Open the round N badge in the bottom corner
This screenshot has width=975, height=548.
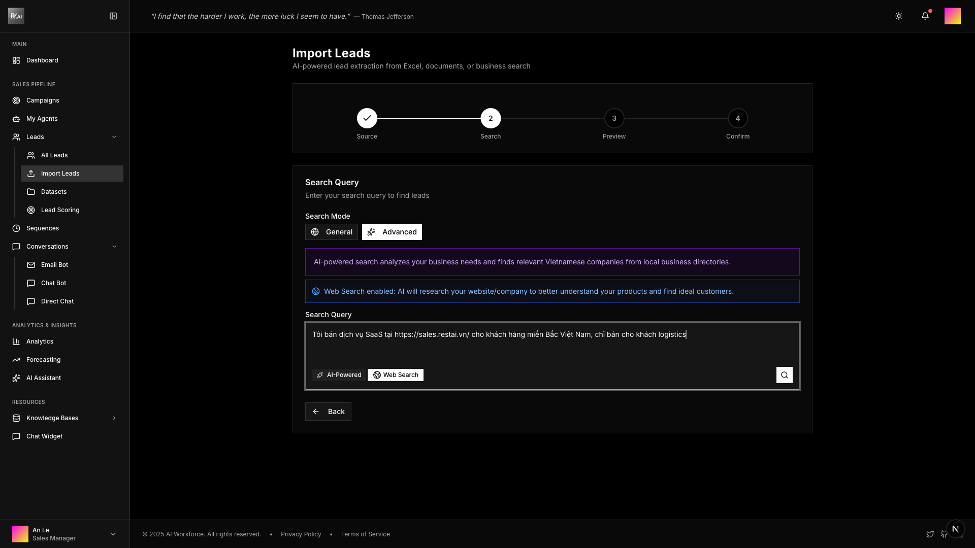[955, 529]
